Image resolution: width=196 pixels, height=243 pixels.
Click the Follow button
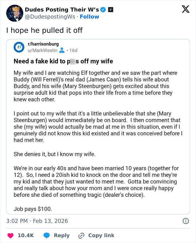(90, 17)
